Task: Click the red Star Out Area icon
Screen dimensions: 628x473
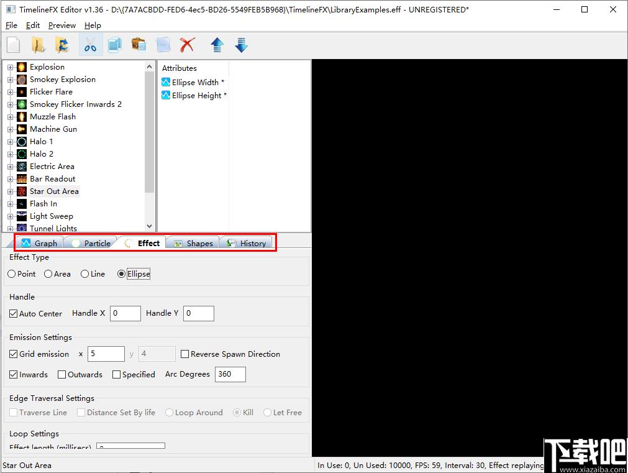Action: (x=22, y=191)
